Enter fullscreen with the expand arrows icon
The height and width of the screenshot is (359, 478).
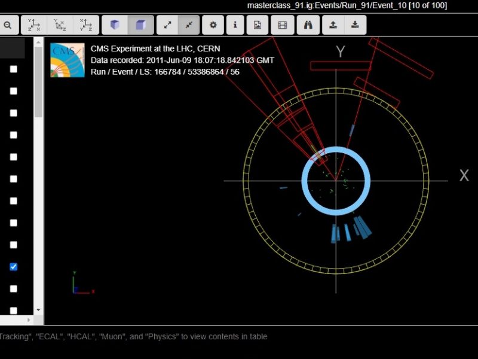168,25
